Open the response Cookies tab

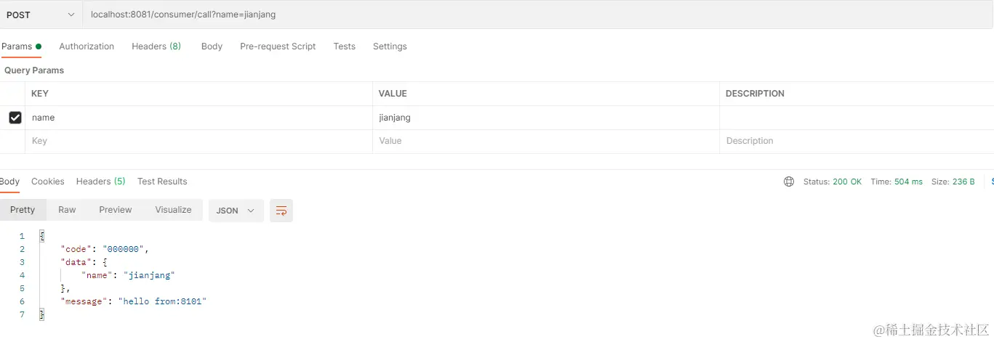click(x=48, y=182)
